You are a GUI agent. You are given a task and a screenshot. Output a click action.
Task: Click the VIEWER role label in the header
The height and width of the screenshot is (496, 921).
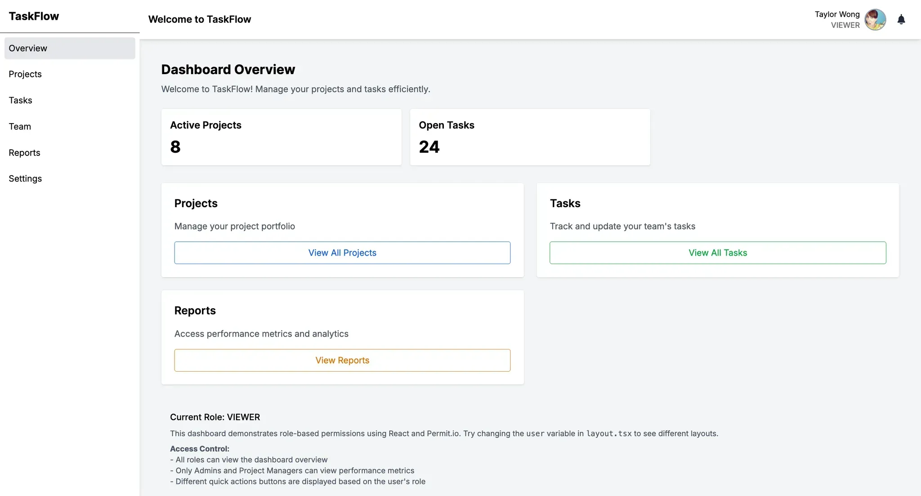[x=845, y=25]
